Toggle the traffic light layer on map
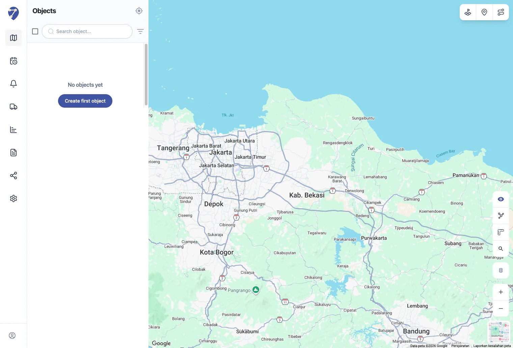Image resolution: width=513 pixels, height=348 pixels. tap(501, 270)
